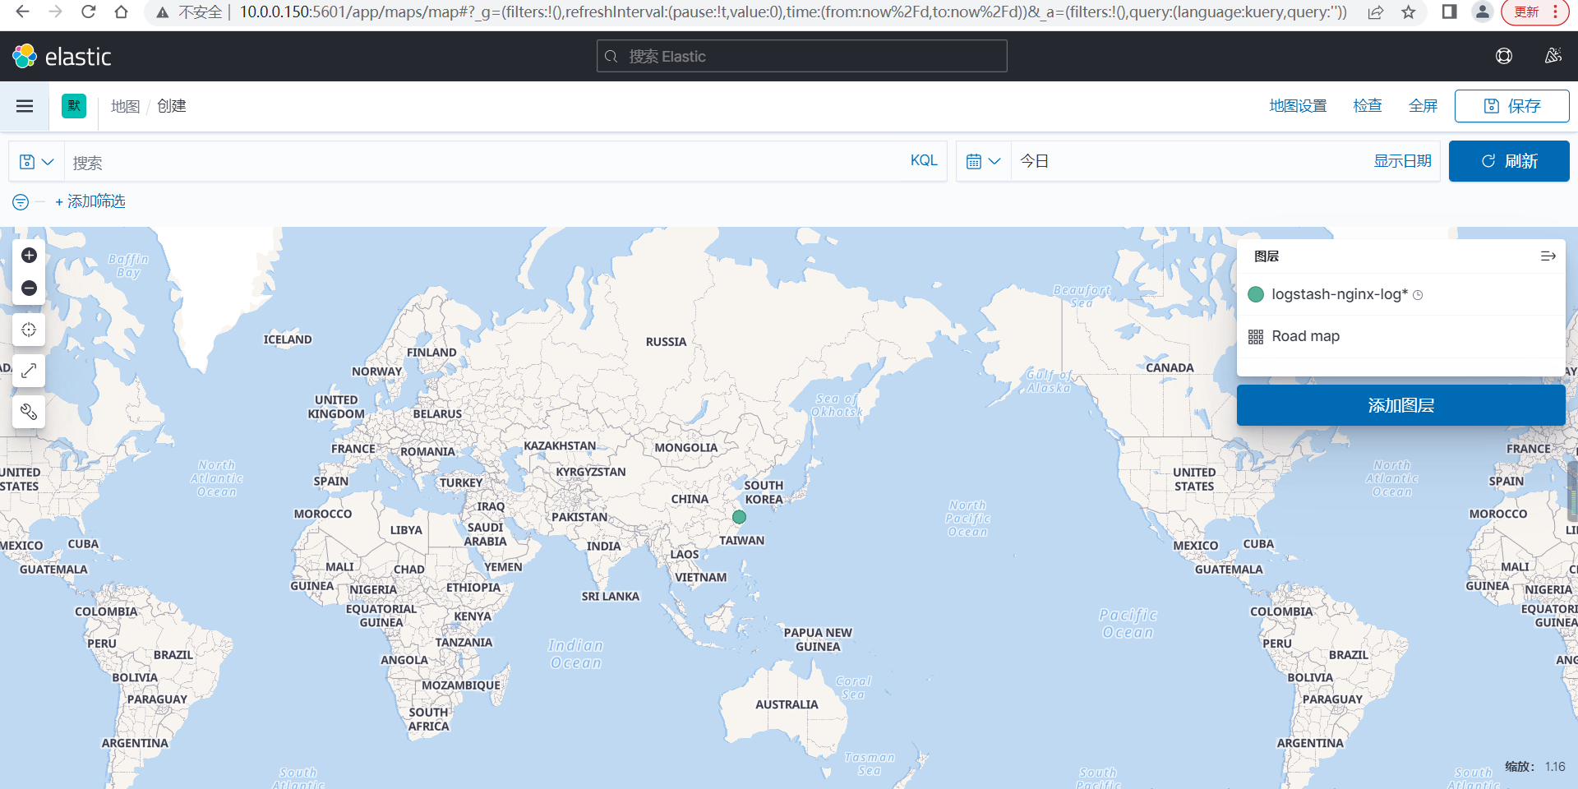Open the browser side panel
This screenshot has width=1578, height=789.
pos(1450,12)
